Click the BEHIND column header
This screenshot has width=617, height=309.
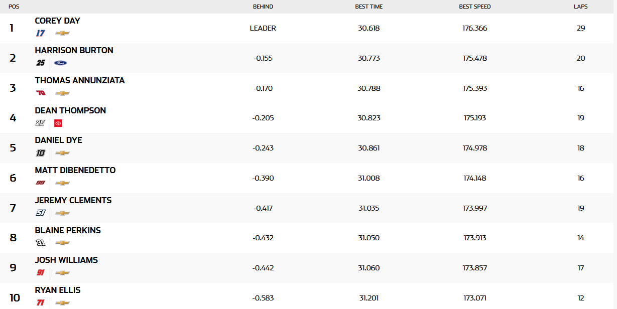(263, 7)
